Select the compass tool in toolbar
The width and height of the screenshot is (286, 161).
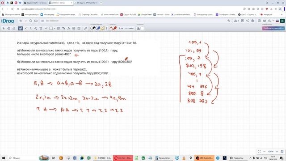[x=31, y=28]
